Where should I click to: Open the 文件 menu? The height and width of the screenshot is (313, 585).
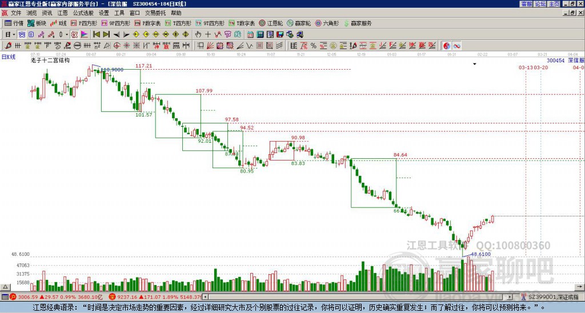point(15,13)
